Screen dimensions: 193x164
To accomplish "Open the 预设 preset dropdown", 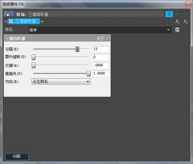I will pyautogui.click(x=100, y=30).
